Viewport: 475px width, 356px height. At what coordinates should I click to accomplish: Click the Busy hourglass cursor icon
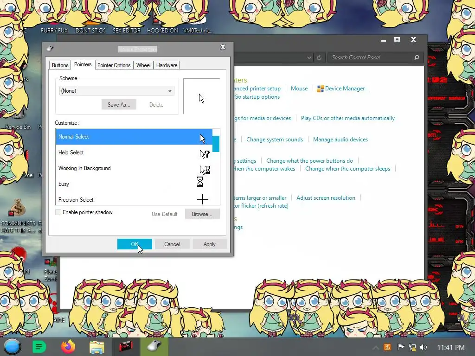(200, 182)
